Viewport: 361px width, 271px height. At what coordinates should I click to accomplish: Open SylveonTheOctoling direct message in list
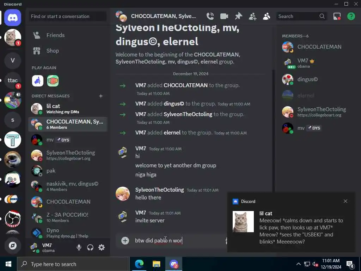(68, 155)
